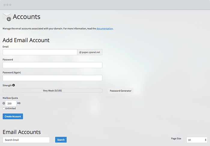This screenshot has width=210, height=146.
Task: Click the Add Email Account heading
Action: (x=26, y=40)
